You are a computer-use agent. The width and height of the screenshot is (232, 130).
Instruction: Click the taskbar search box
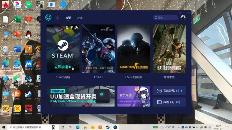[x=33, y=127]
